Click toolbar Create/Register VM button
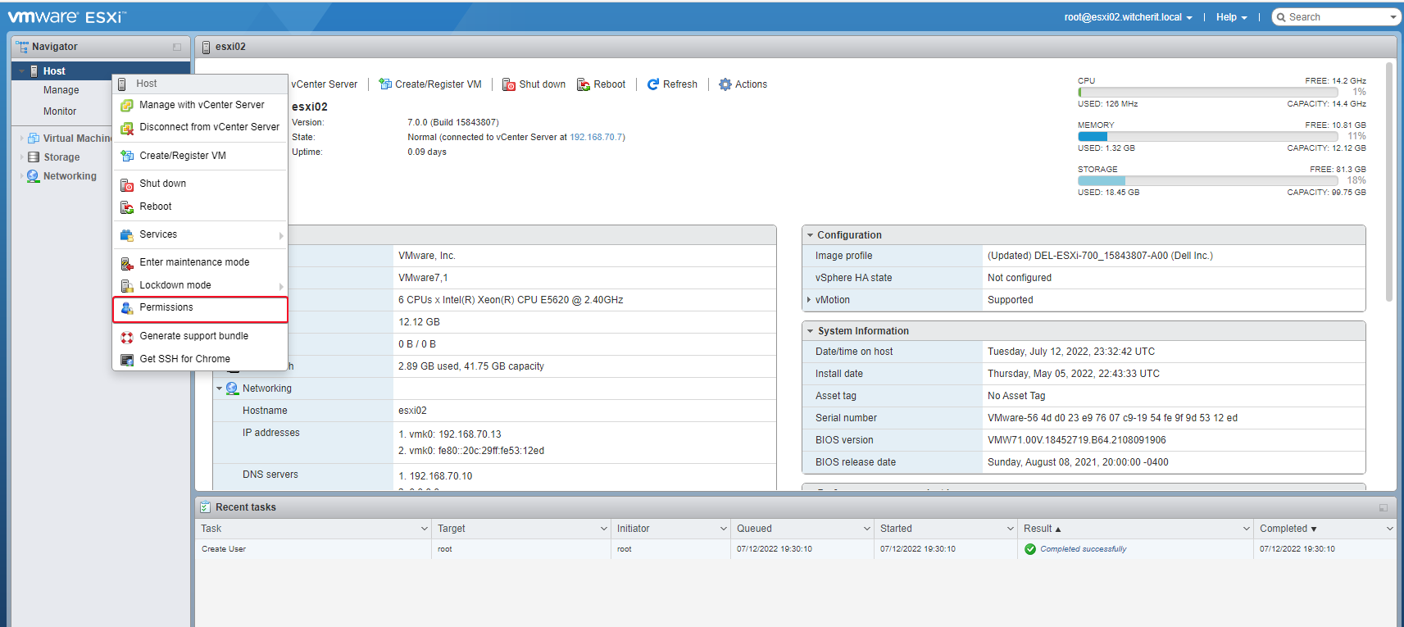This screenshot has width=1404, height=627. (x=430, y=84)
